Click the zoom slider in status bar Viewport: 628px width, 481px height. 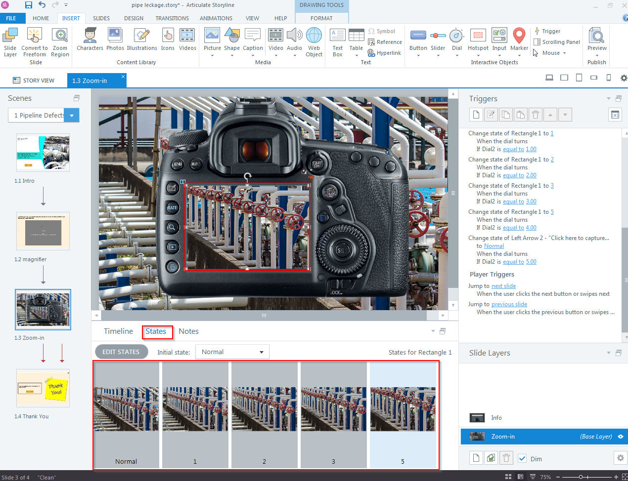coord(581,477)
